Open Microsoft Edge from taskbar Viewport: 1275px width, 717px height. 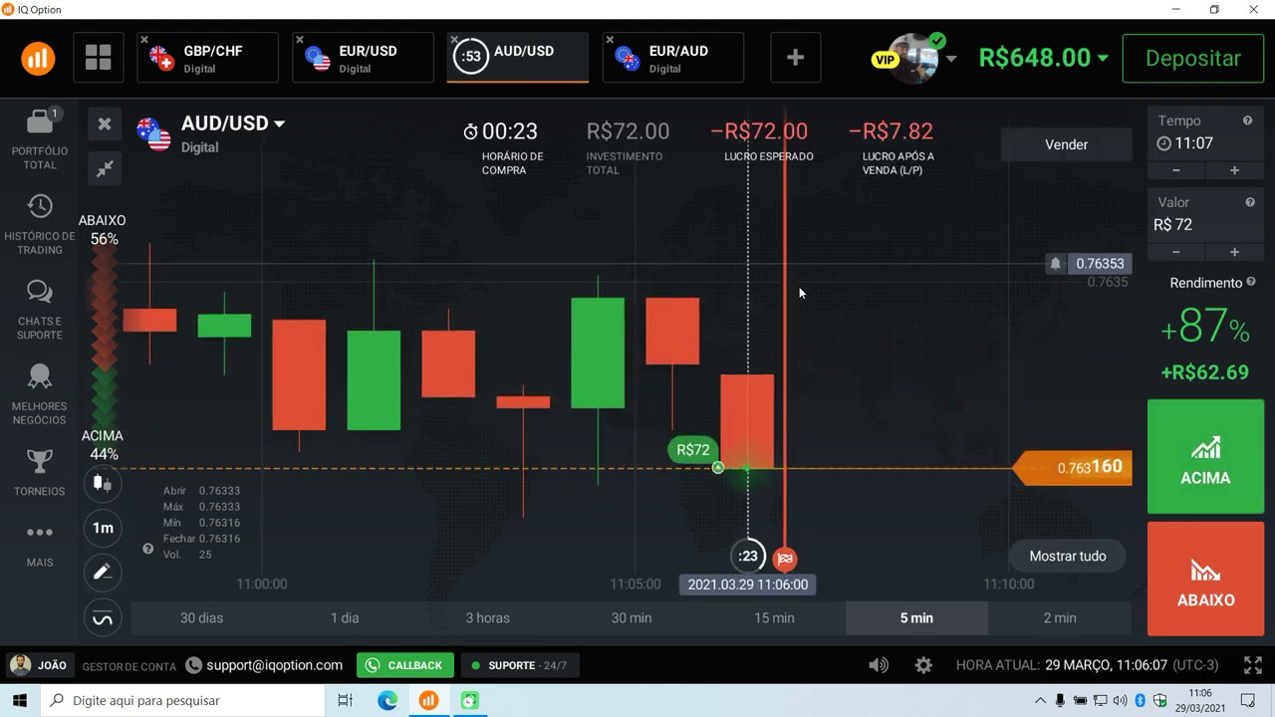(x=387, y=700)
